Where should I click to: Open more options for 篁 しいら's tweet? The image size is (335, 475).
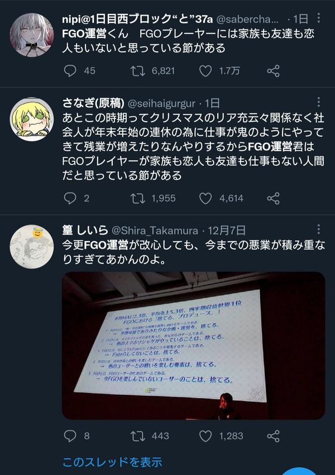point(318,229)
